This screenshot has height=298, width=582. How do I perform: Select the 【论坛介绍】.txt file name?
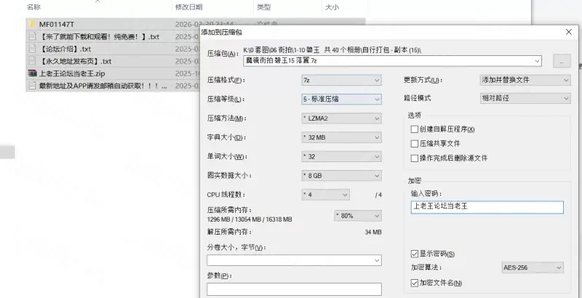tap(65, 49)
